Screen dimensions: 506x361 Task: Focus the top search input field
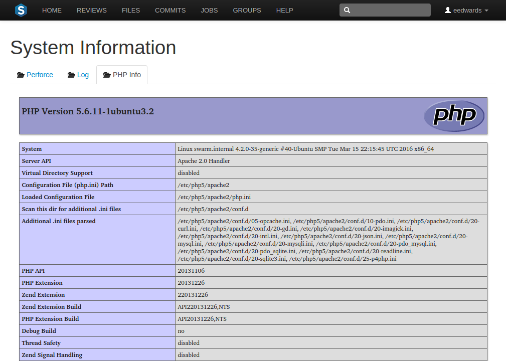point(385,10)
